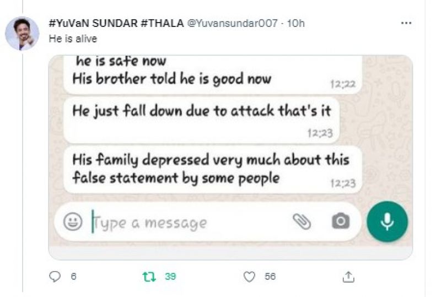441x297 pixels.
Task: Click the reply speech bubble icon
Action: (x=55, y=277)
